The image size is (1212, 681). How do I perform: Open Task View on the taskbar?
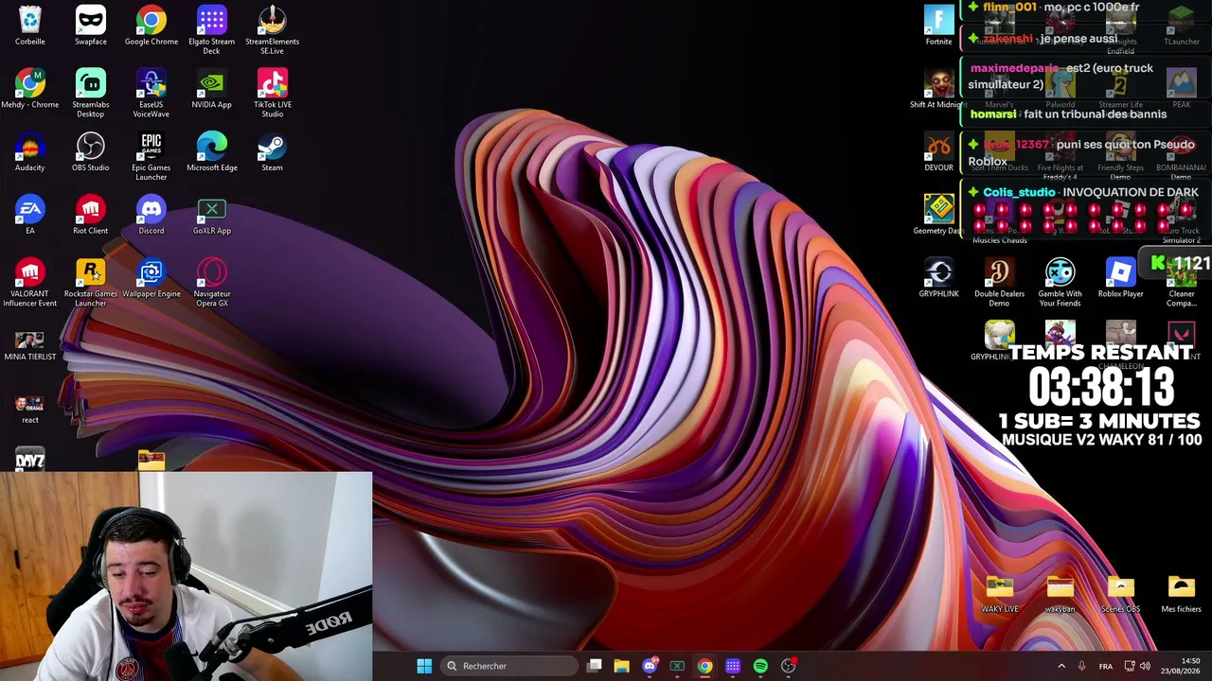(594, 666)
